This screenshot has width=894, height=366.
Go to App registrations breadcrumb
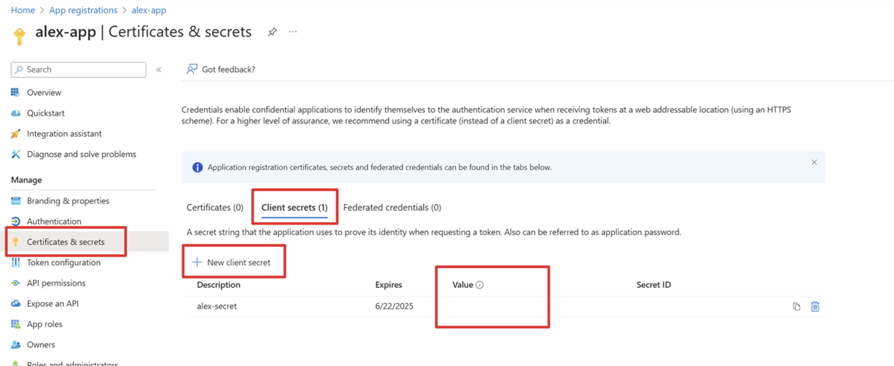pos(83,10)
